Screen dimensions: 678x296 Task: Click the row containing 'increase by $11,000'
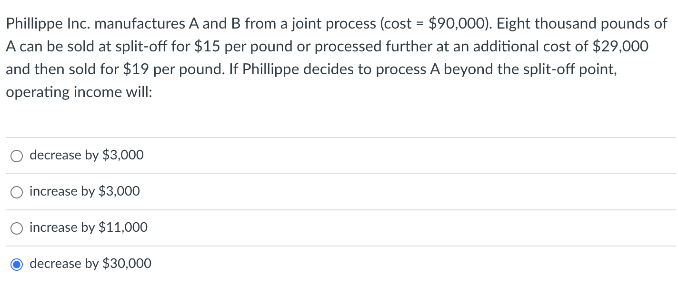190,227
